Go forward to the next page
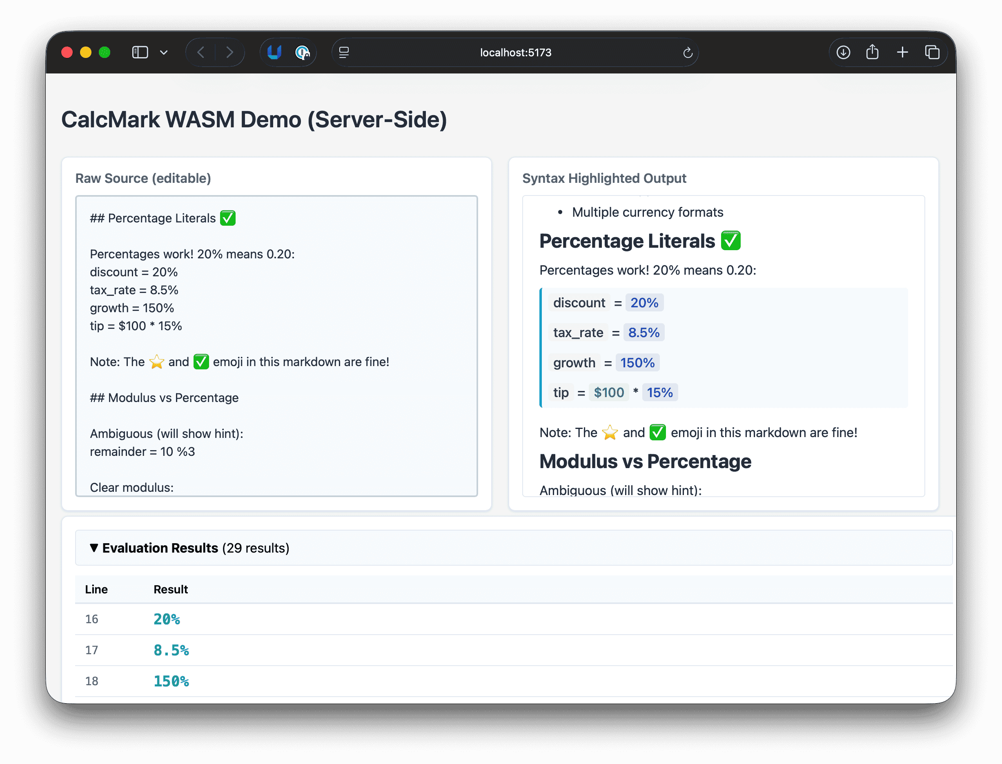Image resolution: width=1002 pixels, height=764 pixels. 230,52
